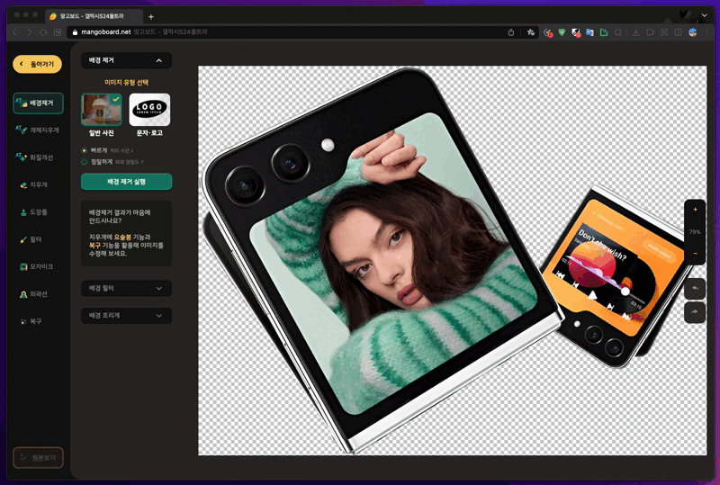Viewport: 720px width, 485px height.
Task: Collapse the 배경 제거 section
Action: pos(126,60)
